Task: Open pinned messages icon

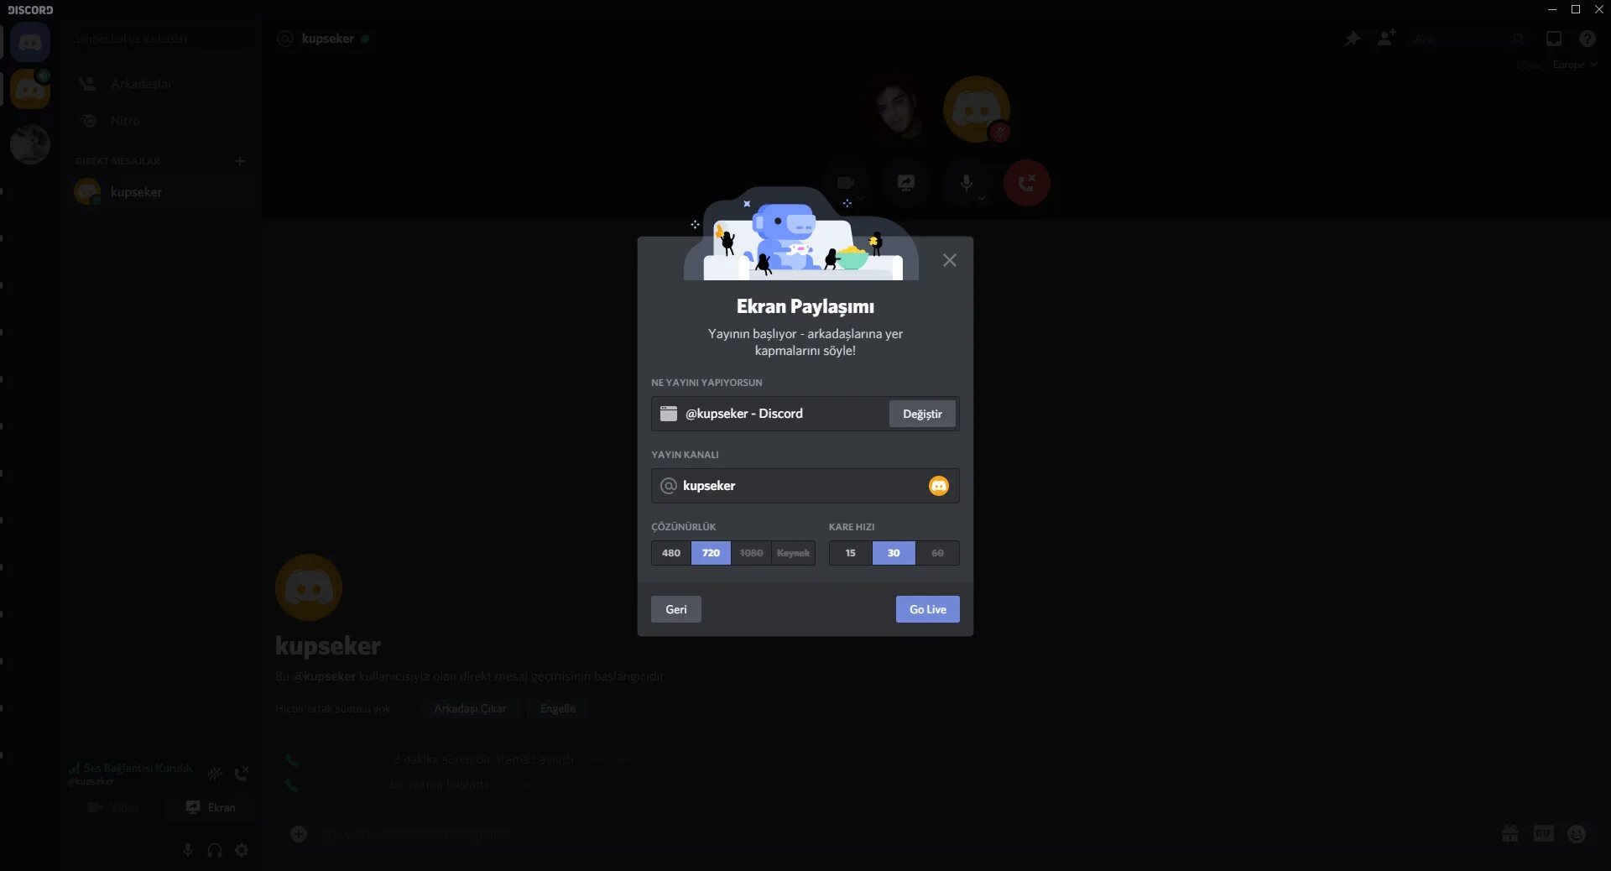Action: coord(1353,39)
